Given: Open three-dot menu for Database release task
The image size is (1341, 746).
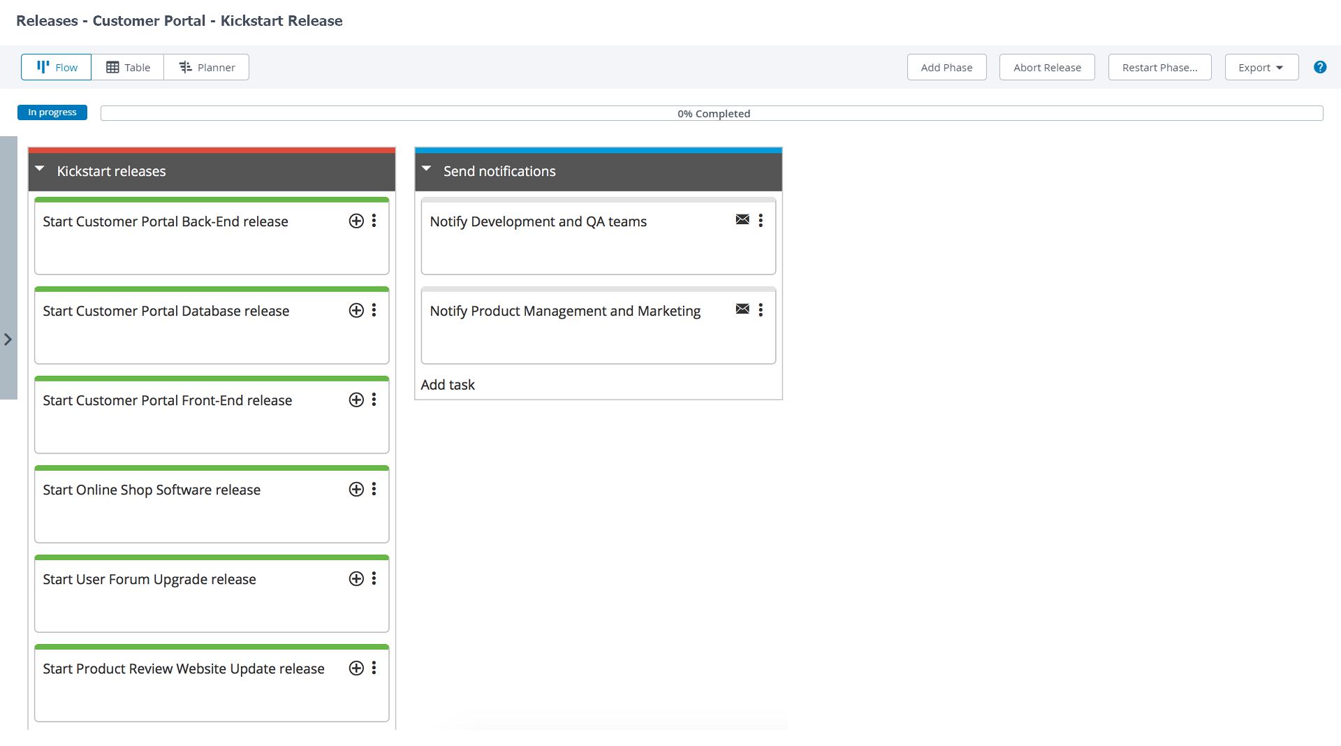Looking at the screenshot, I should (x=374, y=310).
